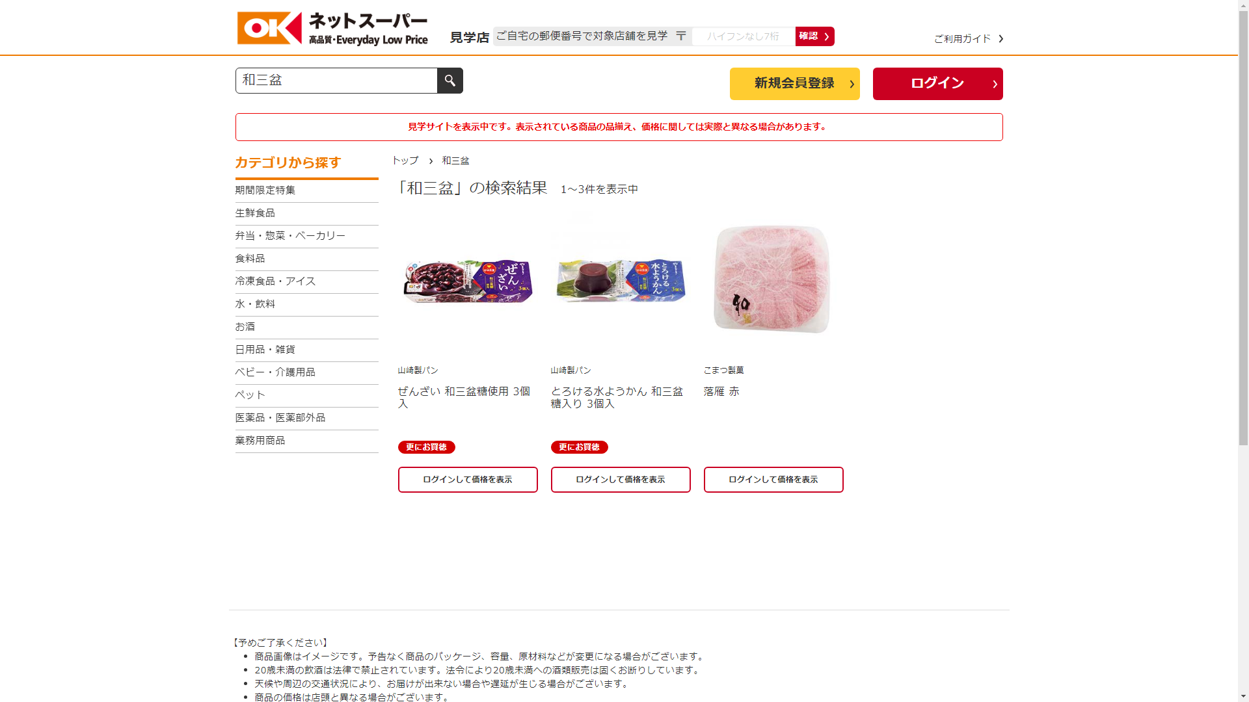Click the magnifying glass search icon
Screen dimensions: 1249x702
[x=450, y=81]
